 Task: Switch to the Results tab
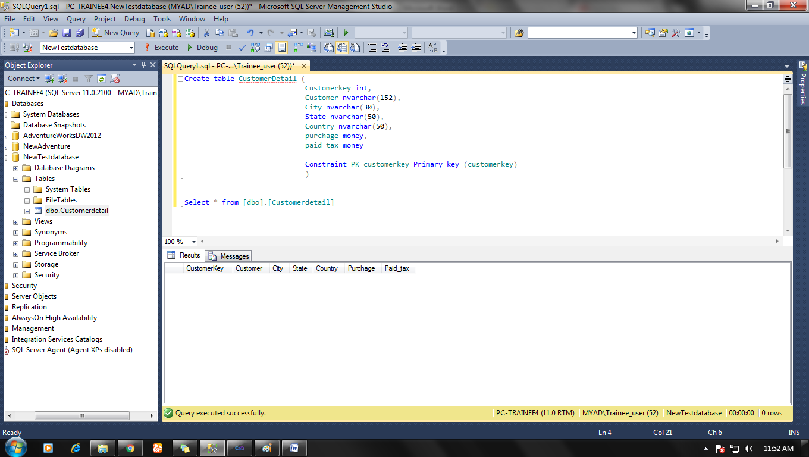point(184,255)
